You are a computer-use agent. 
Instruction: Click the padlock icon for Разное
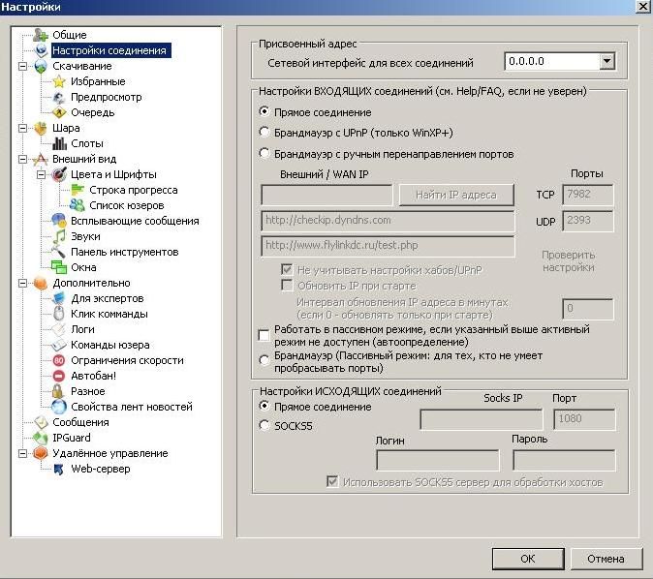(59, 391)
